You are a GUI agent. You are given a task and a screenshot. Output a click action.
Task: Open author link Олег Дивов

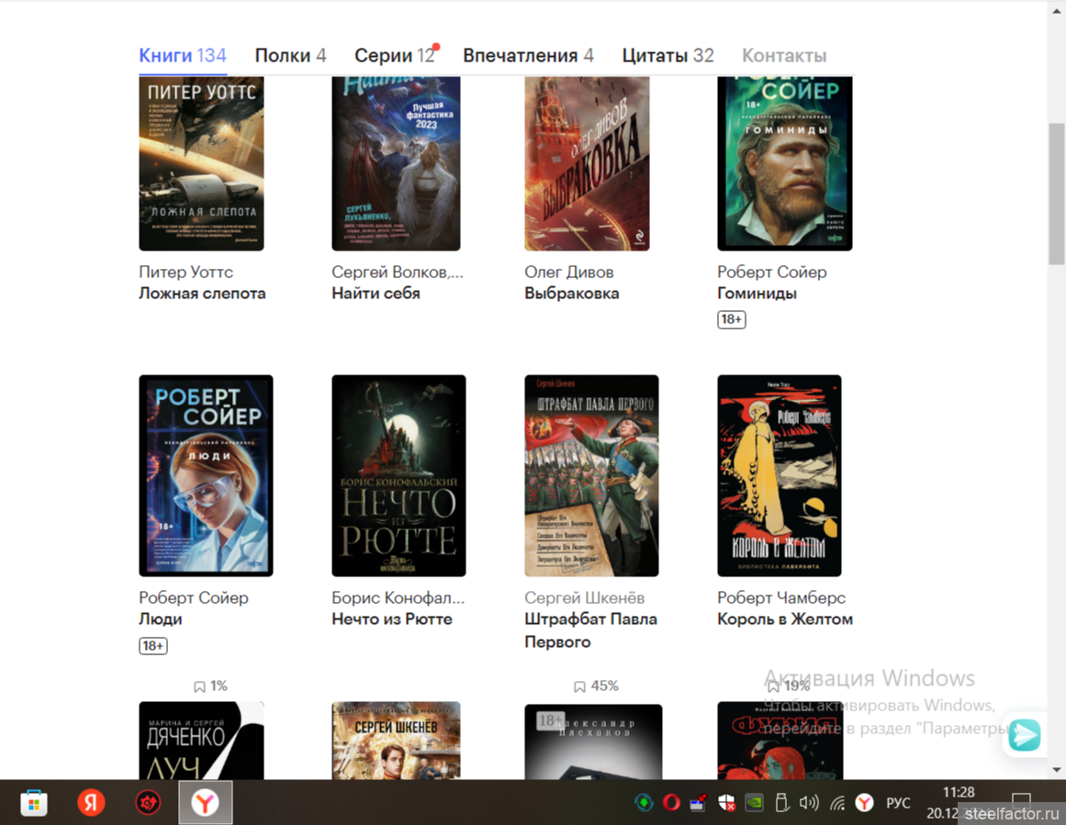[569, 272]
